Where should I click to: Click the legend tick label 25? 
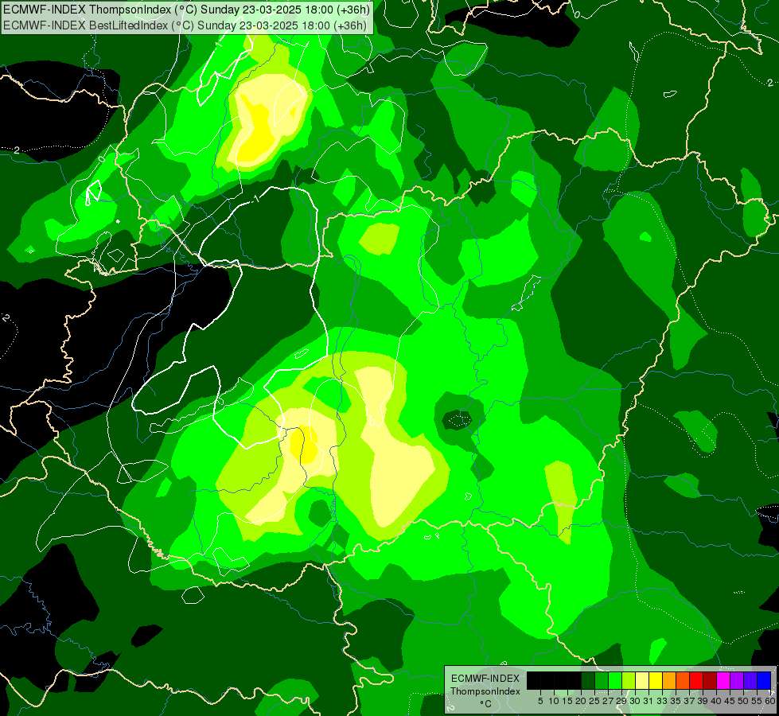(594, 701)
